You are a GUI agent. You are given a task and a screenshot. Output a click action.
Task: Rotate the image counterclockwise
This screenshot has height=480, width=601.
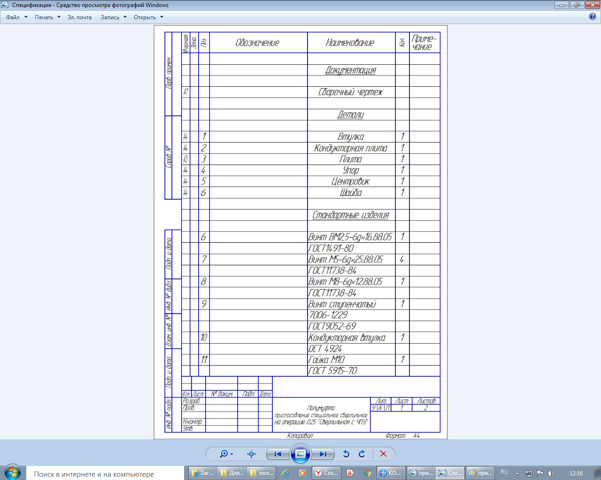tap(346, 454)
